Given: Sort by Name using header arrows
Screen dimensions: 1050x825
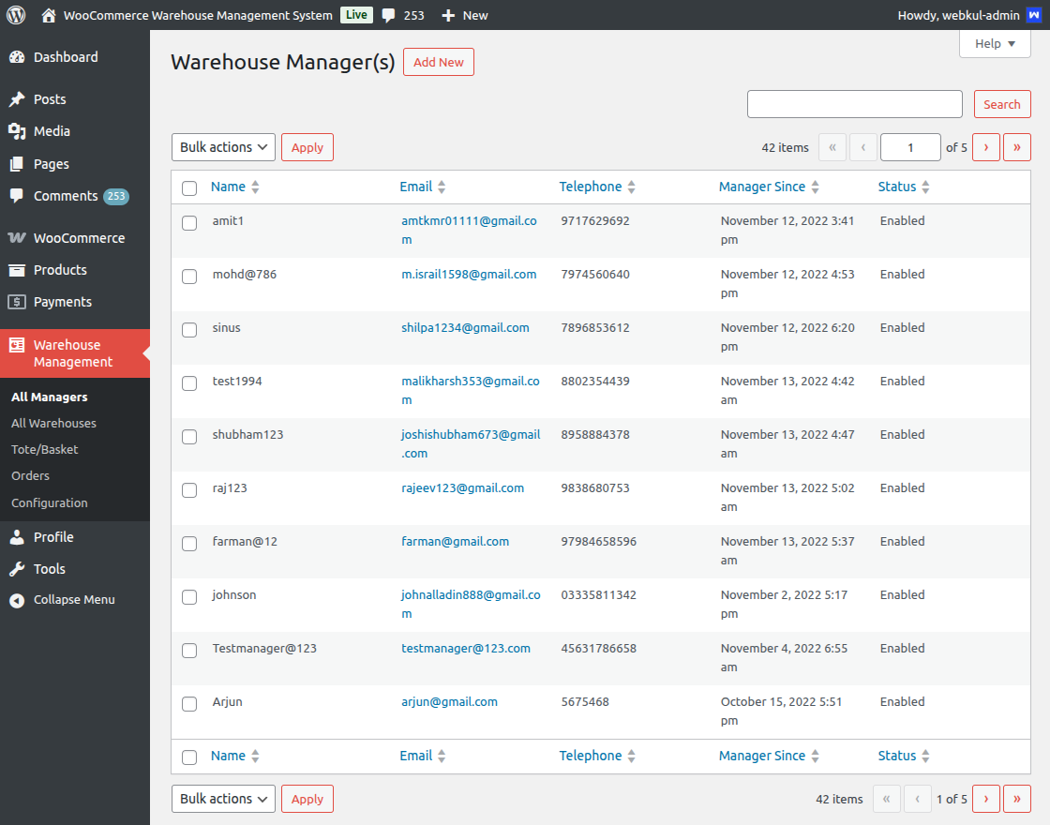Looking at the screenshot, I should 255,187.
